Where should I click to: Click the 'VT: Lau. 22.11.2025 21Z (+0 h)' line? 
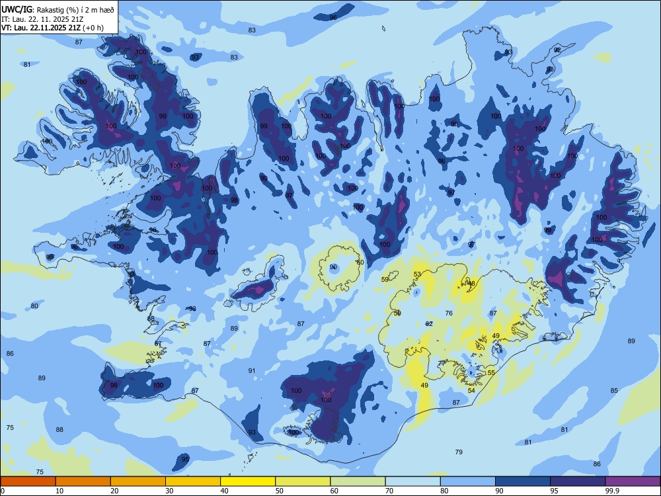(x=52, y=28)
